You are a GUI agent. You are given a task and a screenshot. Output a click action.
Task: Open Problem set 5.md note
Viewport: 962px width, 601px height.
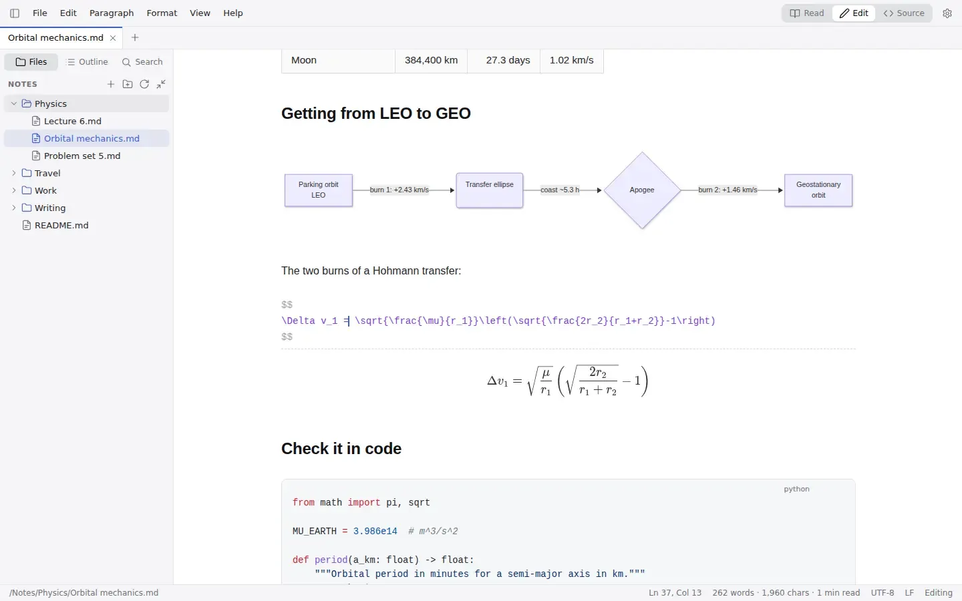tap(87, 156)
